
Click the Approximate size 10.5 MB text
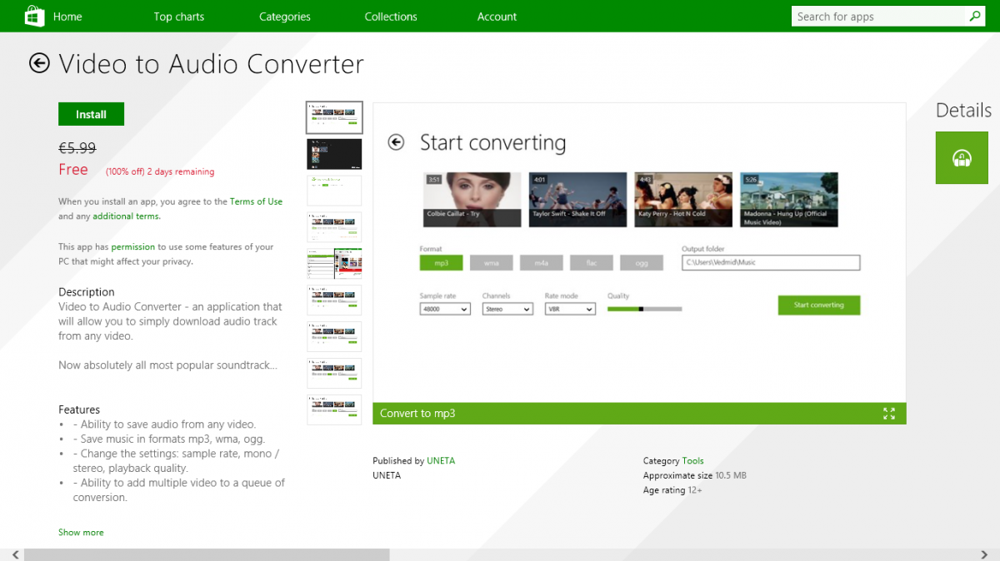click(695, 476)
